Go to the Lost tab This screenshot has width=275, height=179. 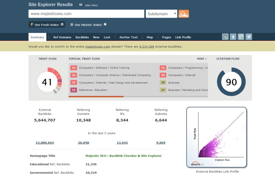coord(107,37)
